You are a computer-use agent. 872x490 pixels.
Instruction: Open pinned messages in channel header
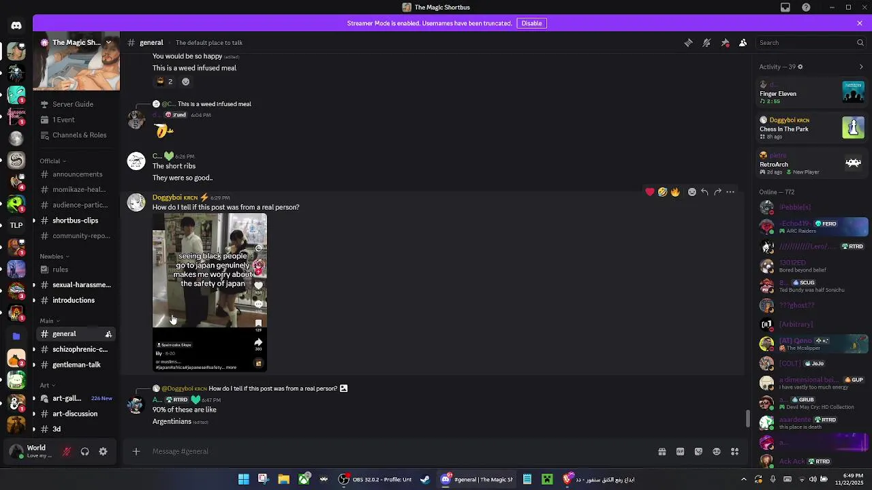(725, 42)
